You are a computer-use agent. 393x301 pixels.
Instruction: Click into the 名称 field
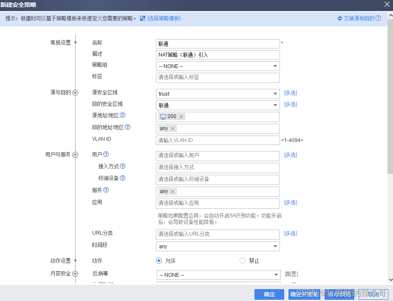(x=218, y=44)
